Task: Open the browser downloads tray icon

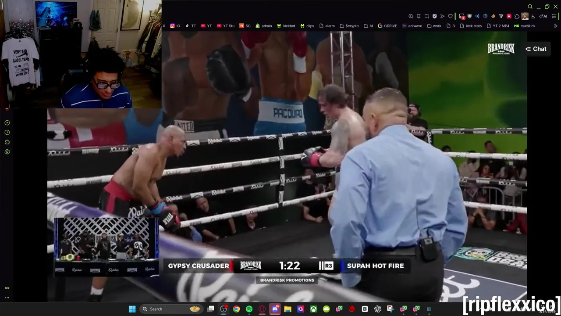Action: tap(533, 16)
